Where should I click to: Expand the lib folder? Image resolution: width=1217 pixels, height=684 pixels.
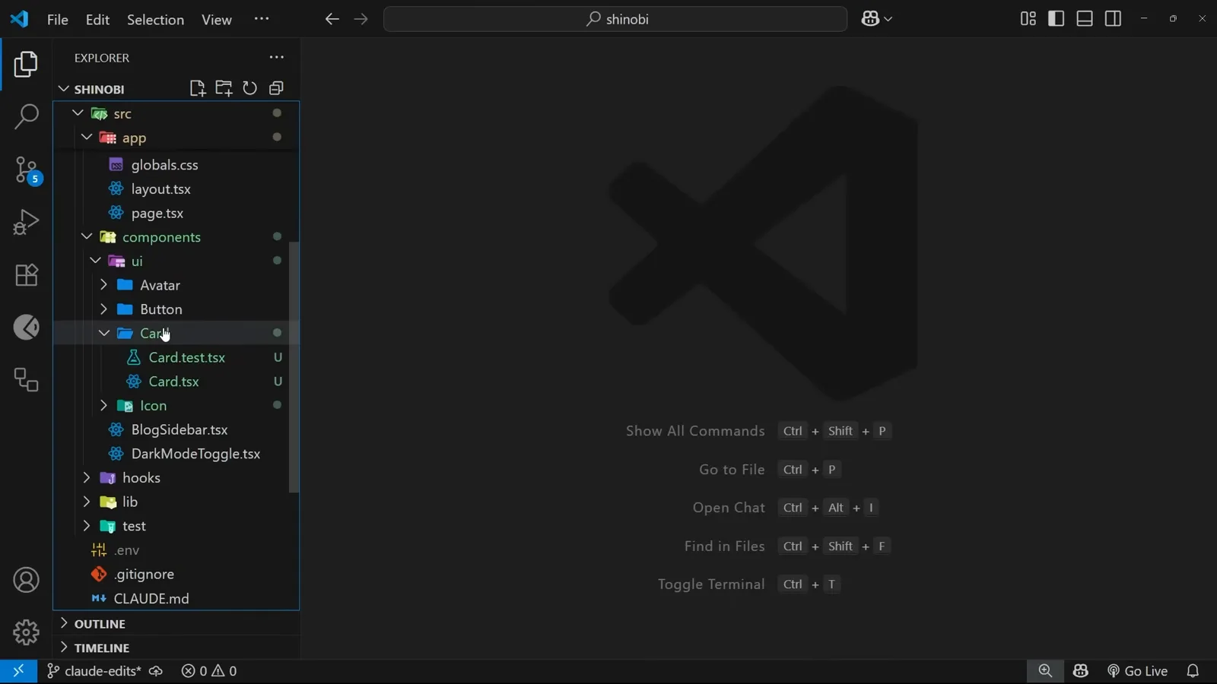[x=87, y=502]
